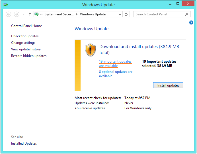197x154 pixels.
Task: Select Windows Update breadcrumb segment
Action: click(x=93, y=14)
